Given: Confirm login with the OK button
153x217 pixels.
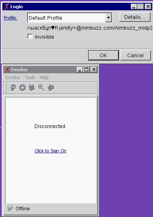Looking at the screenshot, I should point(103,55).
